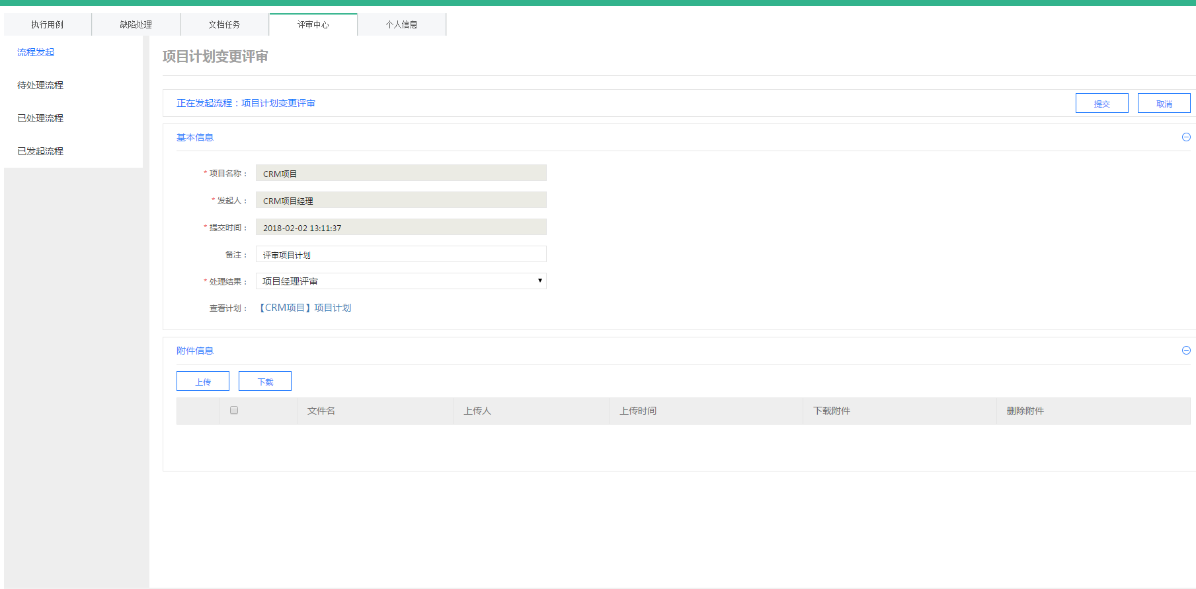Open the 处理结果 dropdown
This screenshot has height=589, width=1196.
click(x=401, y=281)
